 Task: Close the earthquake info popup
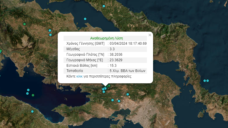[150, 35]
